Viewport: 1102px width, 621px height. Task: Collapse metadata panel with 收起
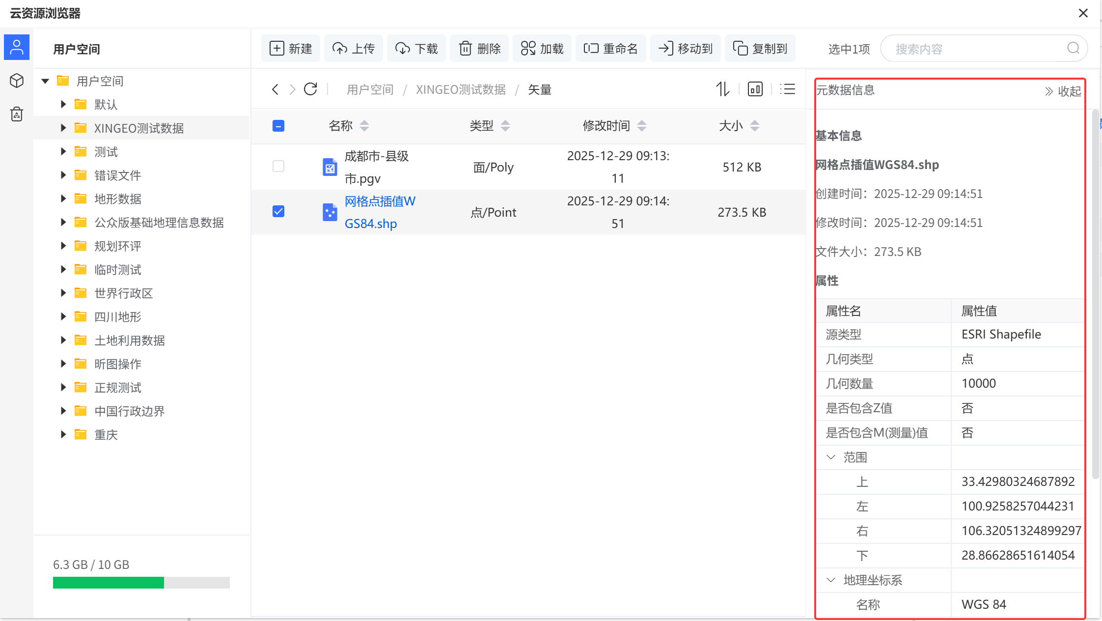1063,91
